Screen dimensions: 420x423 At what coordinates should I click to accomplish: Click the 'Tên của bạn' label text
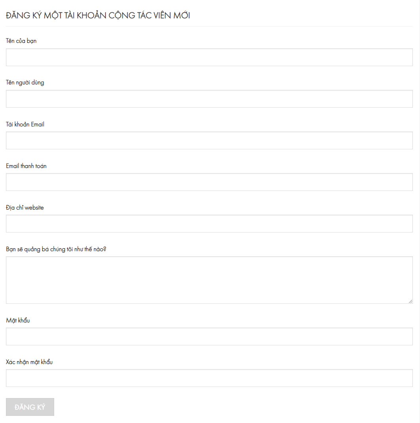coord(21,41)
